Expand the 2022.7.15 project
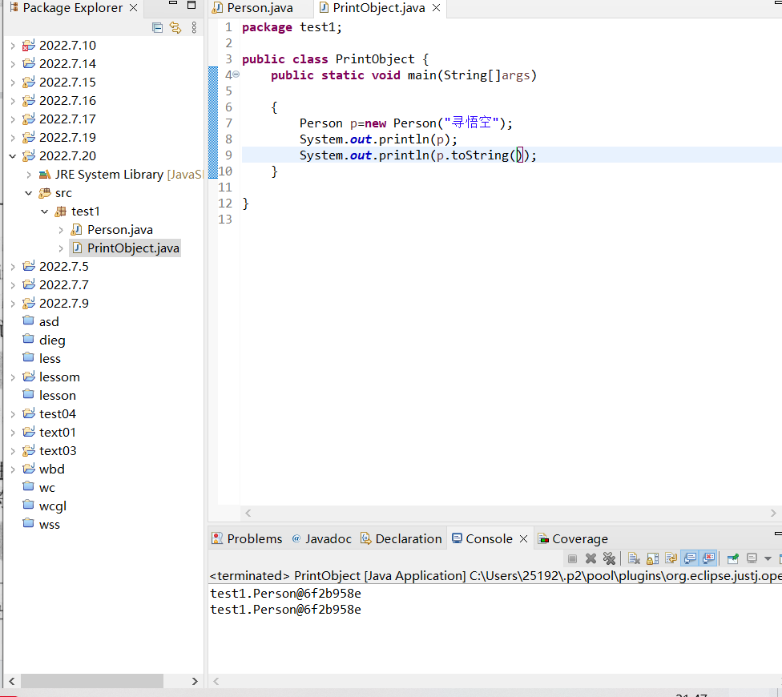 click(13, 83)
